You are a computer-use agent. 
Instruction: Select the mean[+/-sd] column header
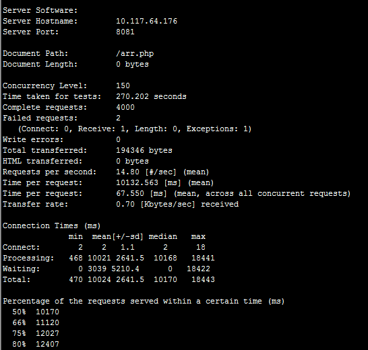(117, 236)
